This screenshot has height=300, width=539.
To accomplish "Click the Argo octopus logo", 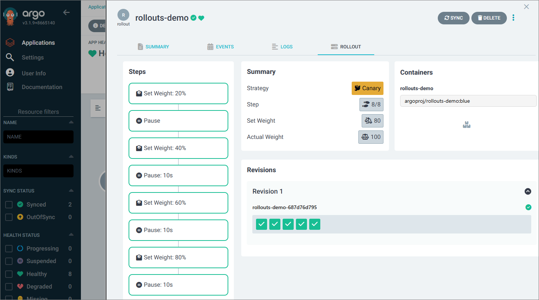I will [x=10, y=17].
